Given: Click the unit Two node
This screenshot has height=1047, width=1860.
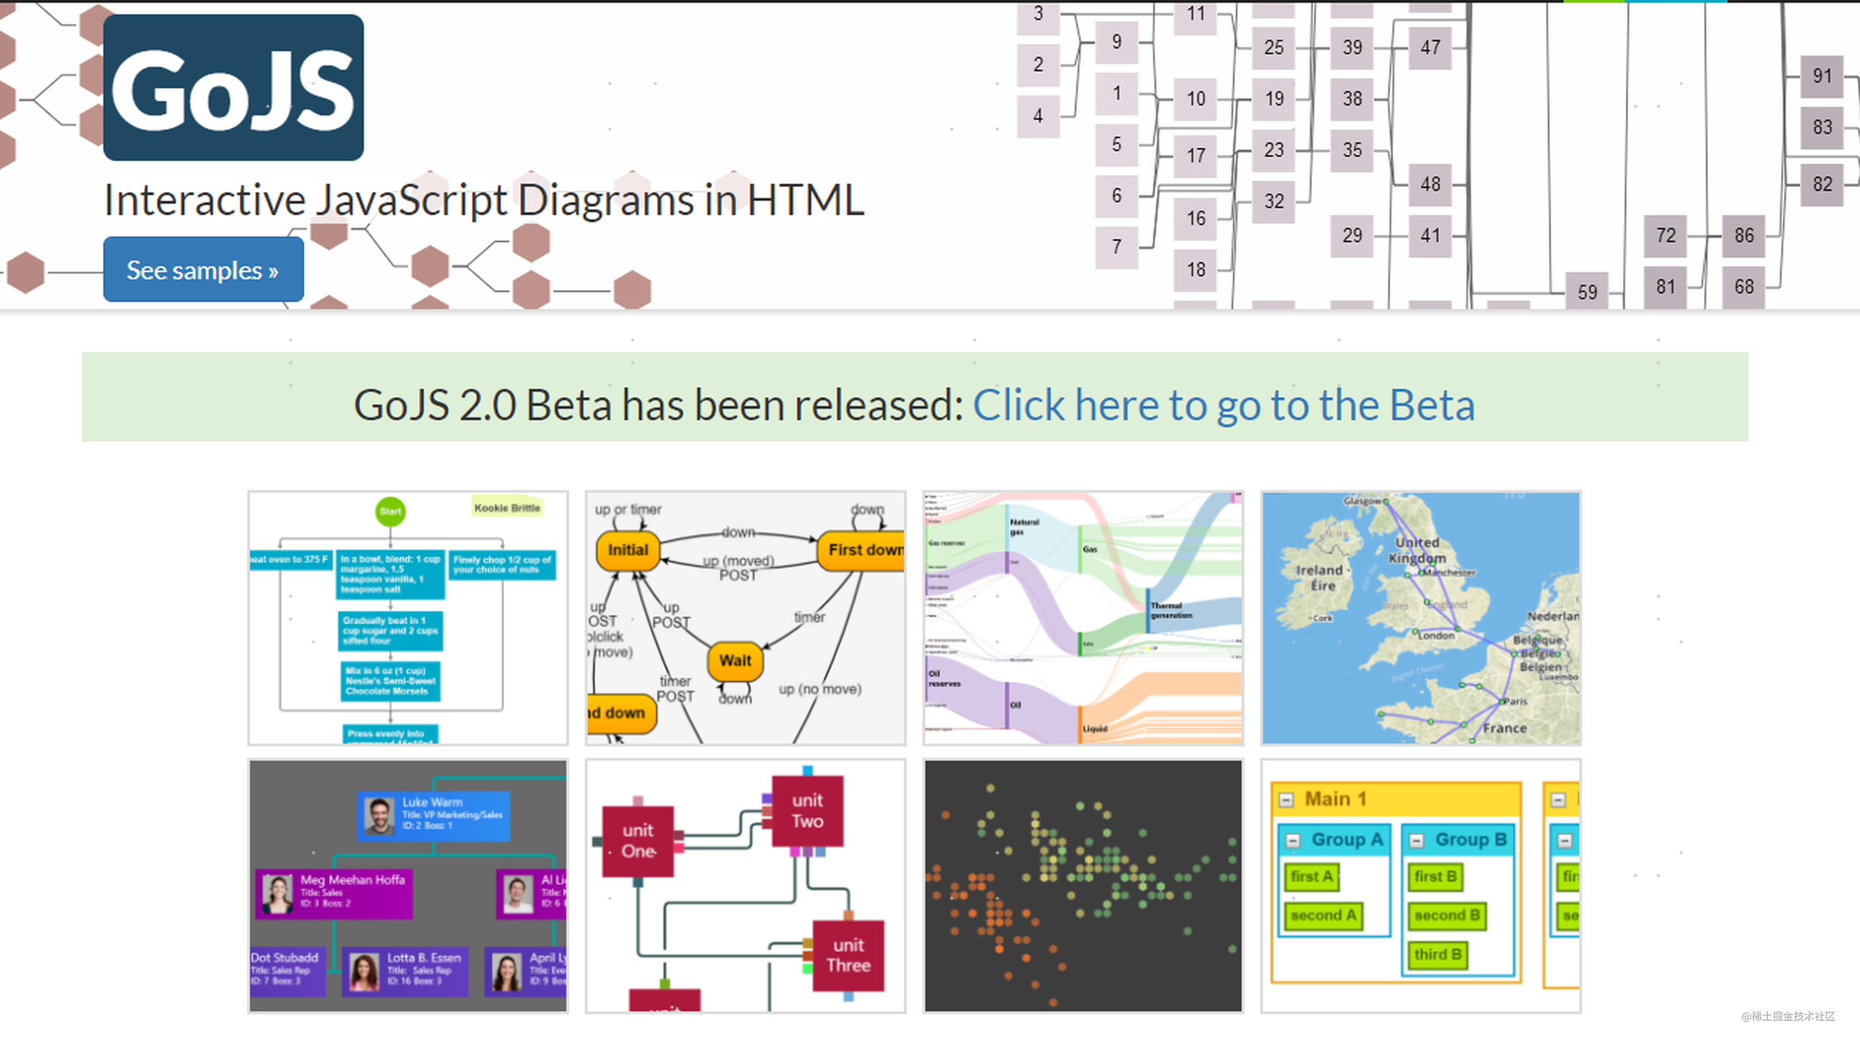Looking at the screenshot, I should (x=807, y=811).
